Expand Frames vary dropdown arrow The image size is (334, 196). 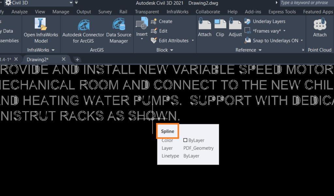tap(284, 31)
